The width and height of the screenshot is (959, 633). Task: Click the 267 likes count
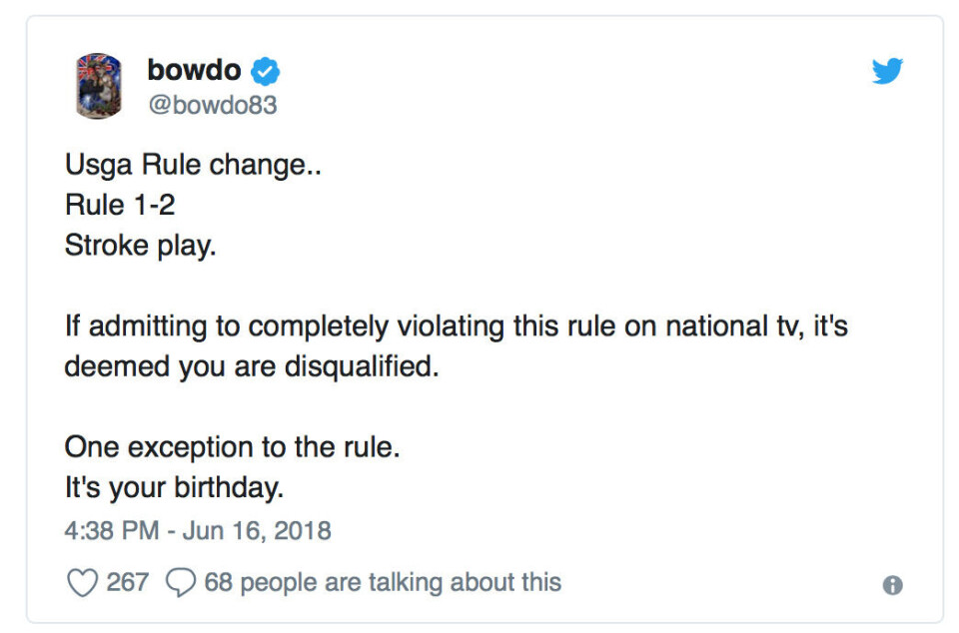pyautogui.click(x=127, y=582)
